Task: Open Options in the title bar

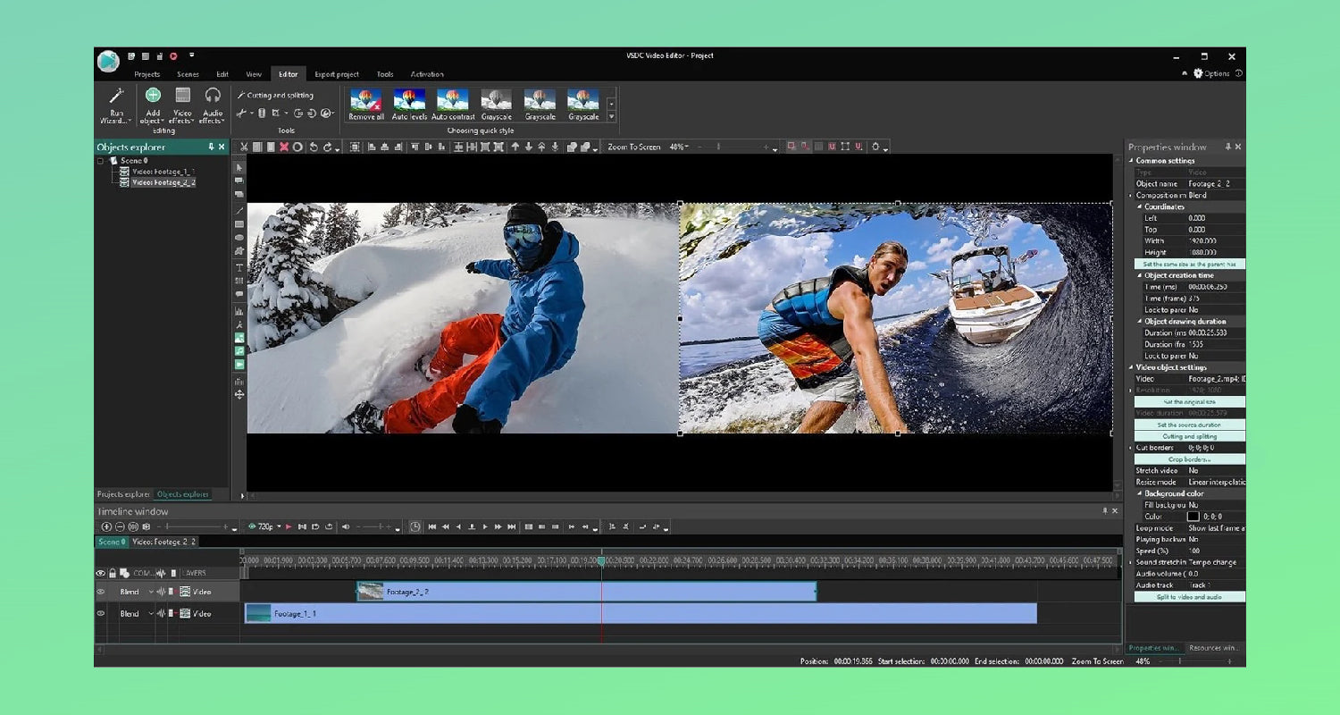Action: (1211, 73)
